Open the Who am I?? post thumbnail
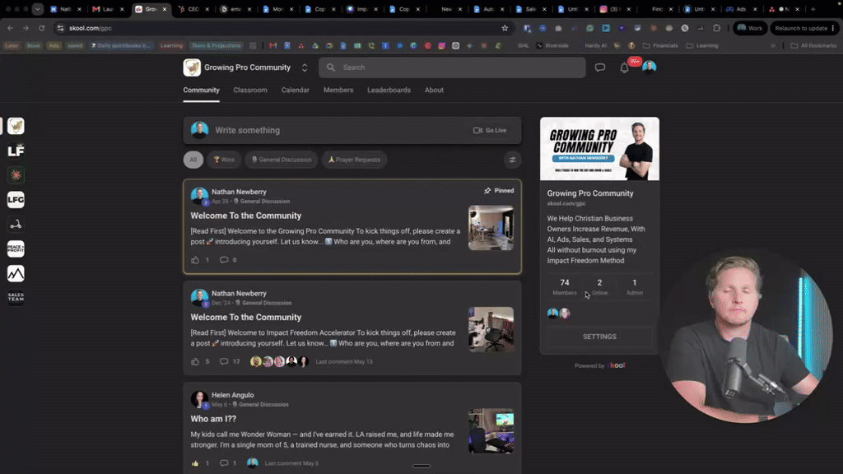The image size is (843, 474). click(x=491, y=431)
